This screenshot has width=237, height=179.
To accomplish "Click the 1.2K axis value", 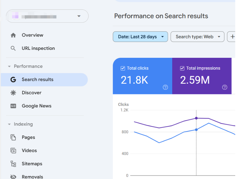I will 124,110.
